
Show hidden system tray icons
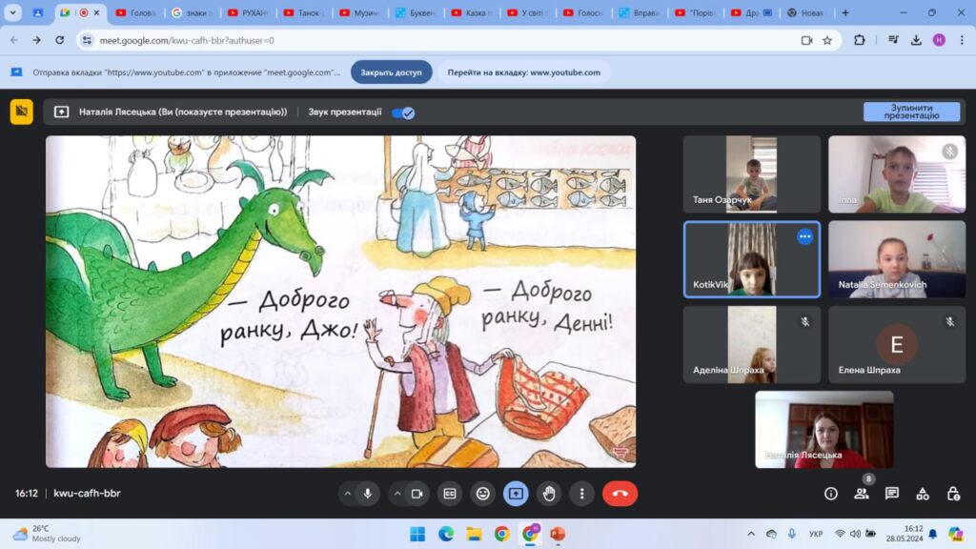pos(751,534)
